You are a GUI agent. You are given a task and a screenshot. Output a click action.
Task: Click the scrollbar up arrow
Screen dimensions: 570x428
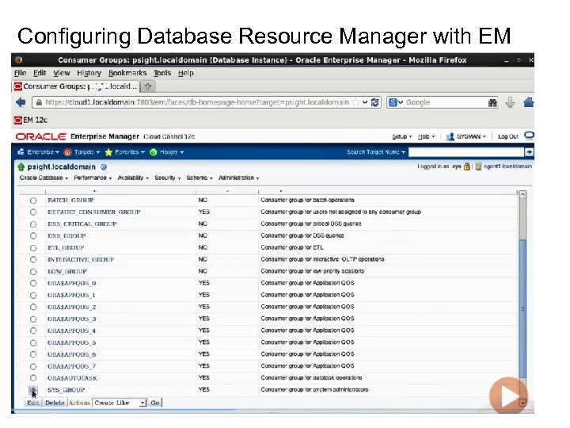(522, 194)
